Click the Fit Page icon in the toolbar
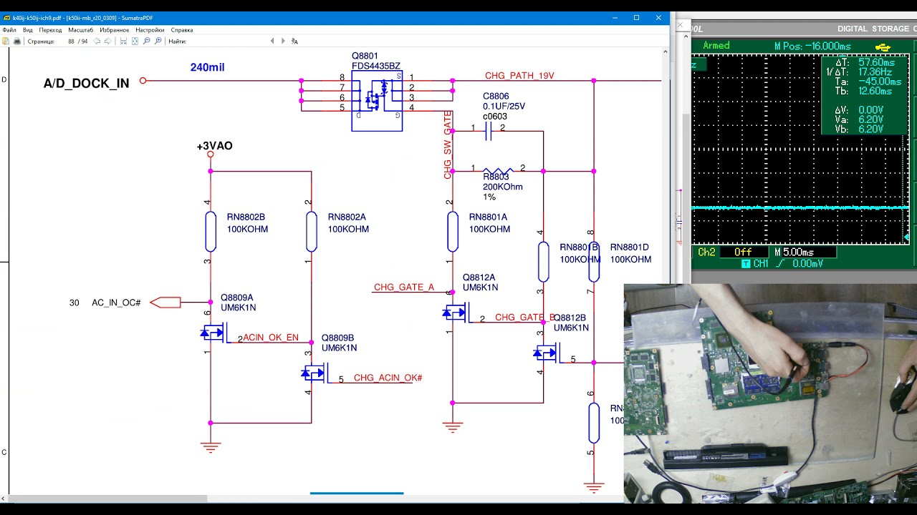 coord(135,41)
